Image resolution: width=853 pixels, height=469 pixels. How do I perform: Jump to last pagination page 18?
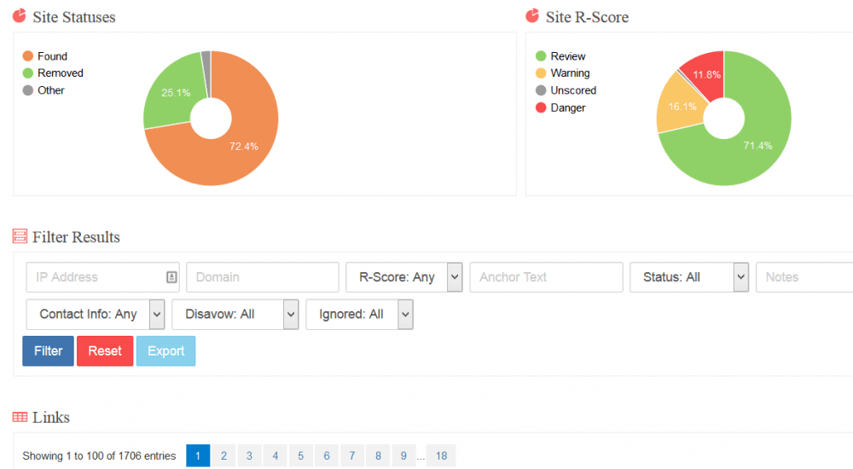coord(441,455)
